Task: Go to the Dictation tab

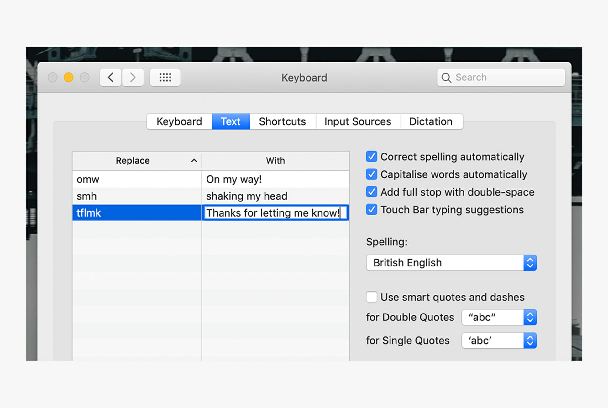Action: click(x=431, y=121)
